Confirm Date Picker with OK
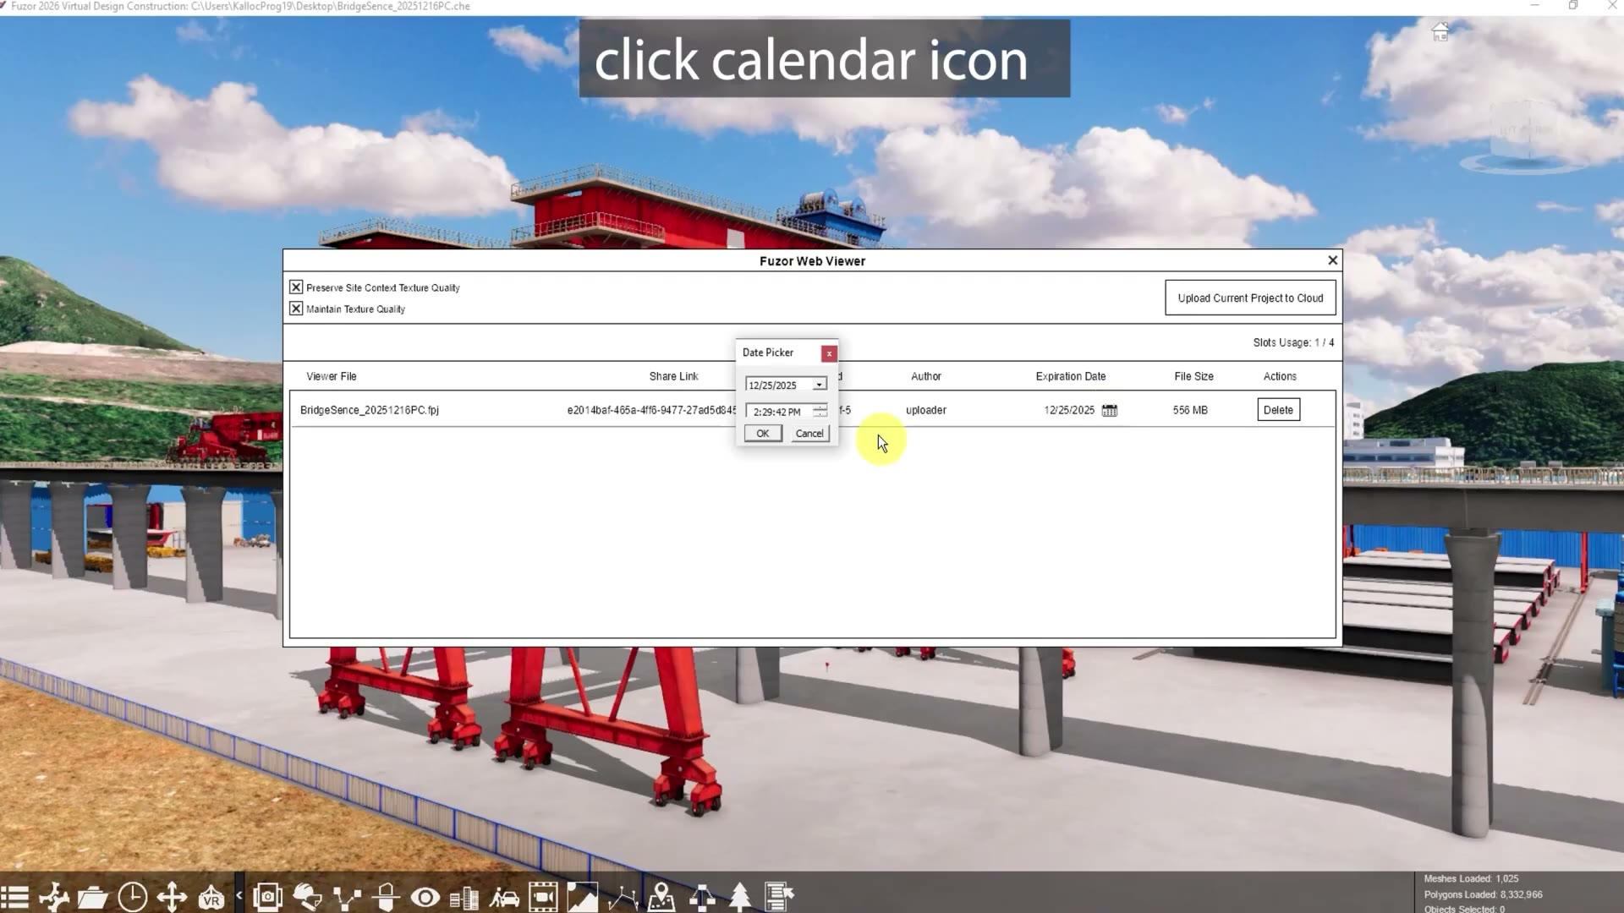Viewport: 1624px width, 913px height. coord(763,434)
